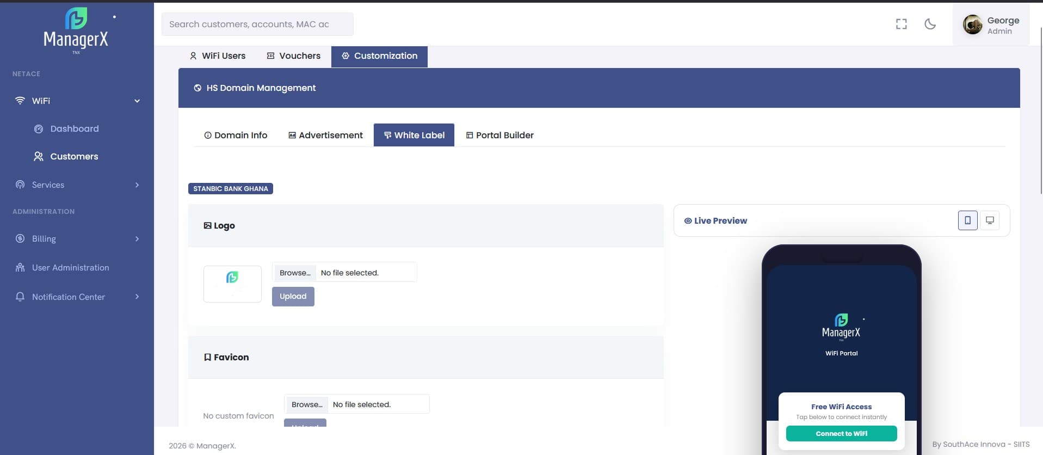Click the ManagerX logo in phone preview
The image size is (1043, 455).
coord(841,327)
